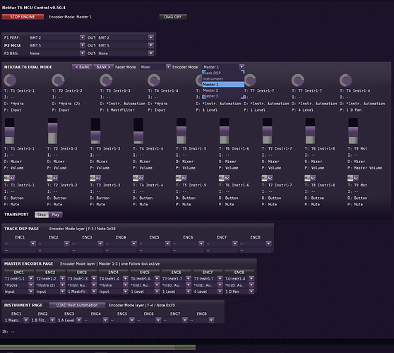Screen dimensions: 394x353
Task: Open the P1 PERF input port dropdown
Action: (x=57, y=37)
